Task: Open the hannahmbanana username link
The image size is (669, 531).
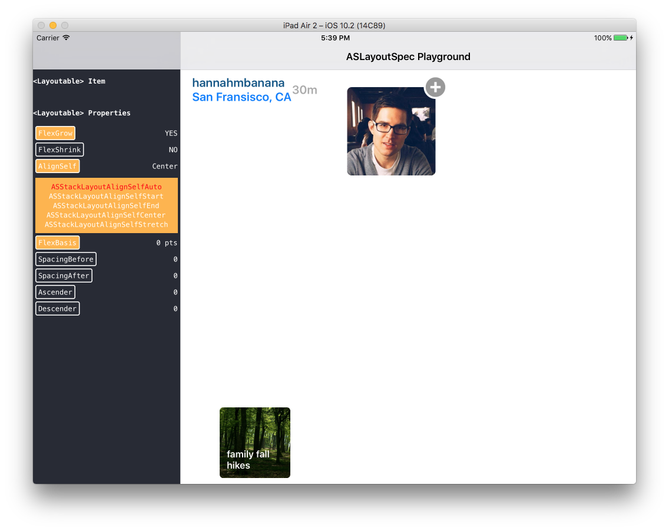Action: (238, 83)
